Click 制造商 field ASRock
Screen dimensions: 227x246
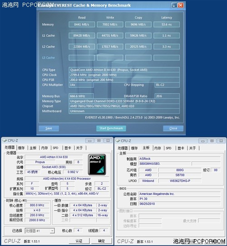pyautogui.click(x=179, y=159)
